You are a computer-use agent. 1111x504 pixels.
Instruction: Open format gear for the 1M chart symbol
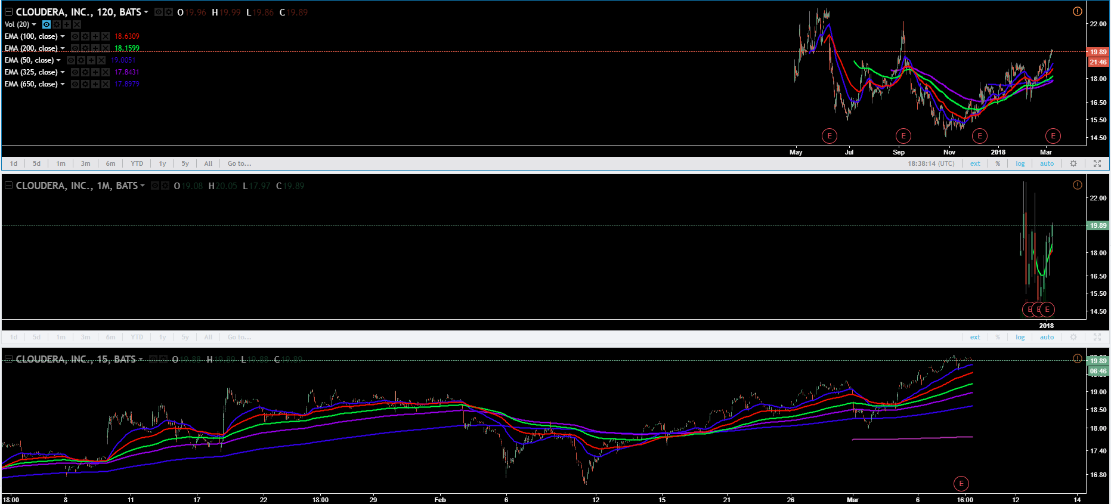point(165,185)
